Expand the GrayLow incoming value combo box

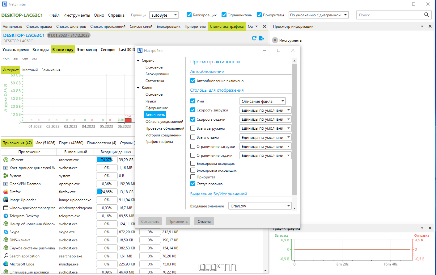260,206
